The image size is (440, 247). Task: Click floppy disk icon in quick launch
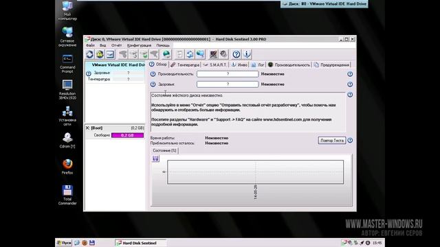tap(92, 243)
